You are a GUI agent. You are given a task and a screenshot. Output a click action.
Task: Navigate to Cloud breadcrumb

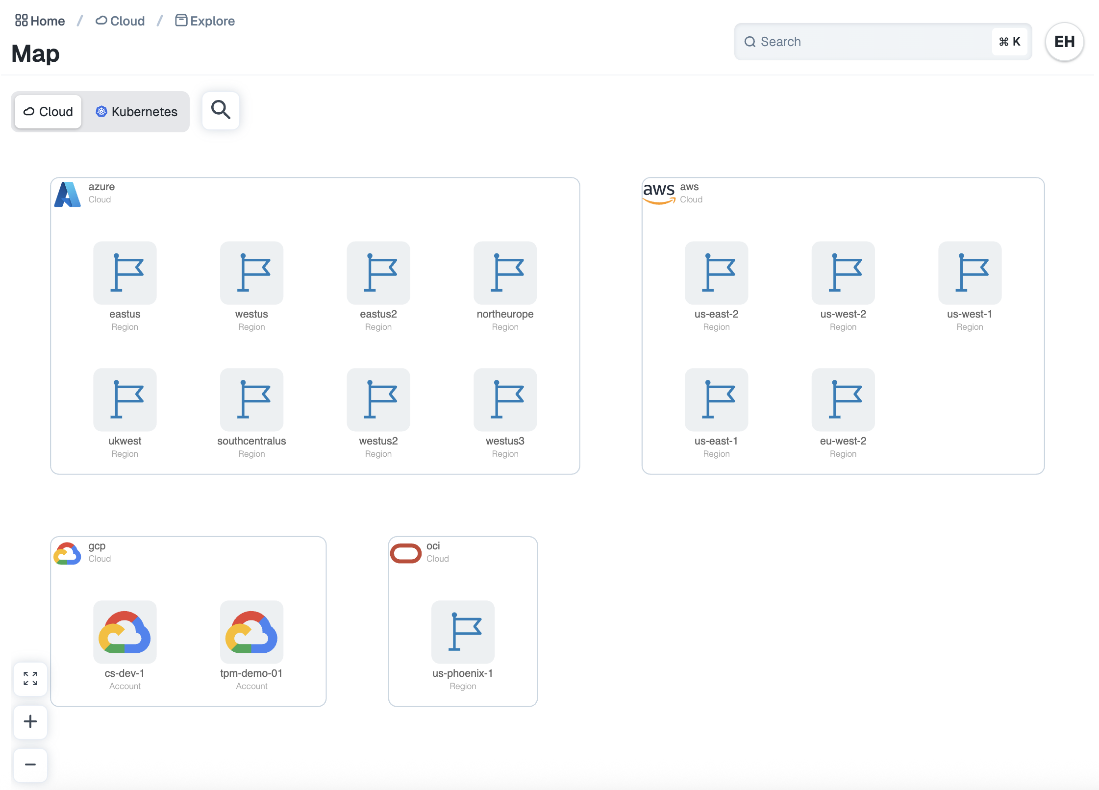point(120,21)
